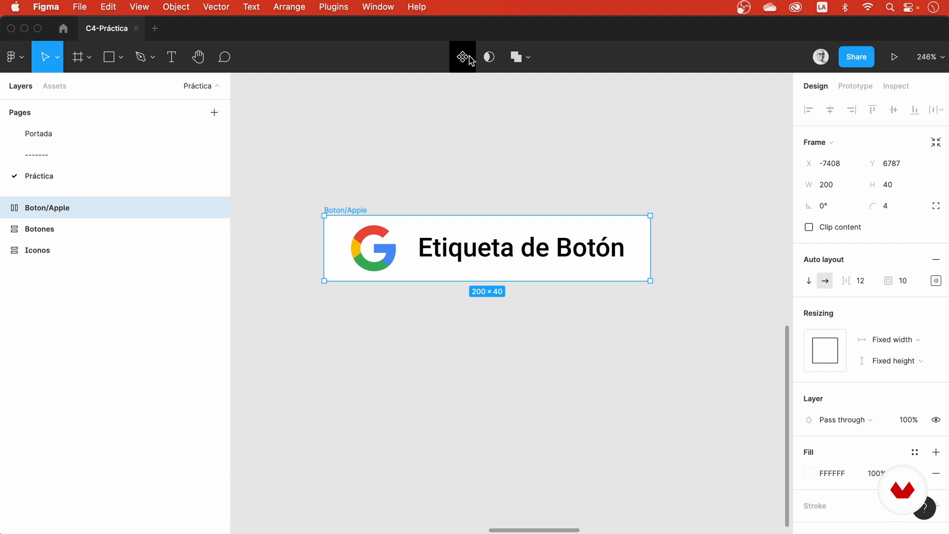Switch to the Prototype tab
The height and width of the screenshot is (534, 949).
pos(855,86)
